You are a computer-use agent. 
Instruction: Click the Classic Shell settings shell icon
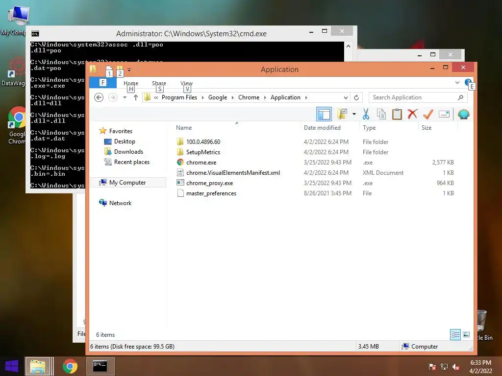click(464, 114)
